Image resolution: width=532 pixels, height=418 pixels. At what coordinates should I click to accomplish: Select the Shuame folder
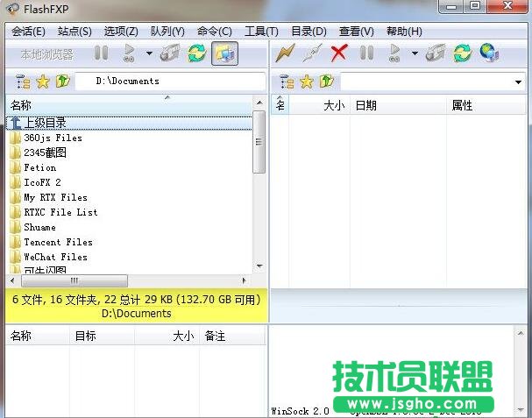pos(39,227)
